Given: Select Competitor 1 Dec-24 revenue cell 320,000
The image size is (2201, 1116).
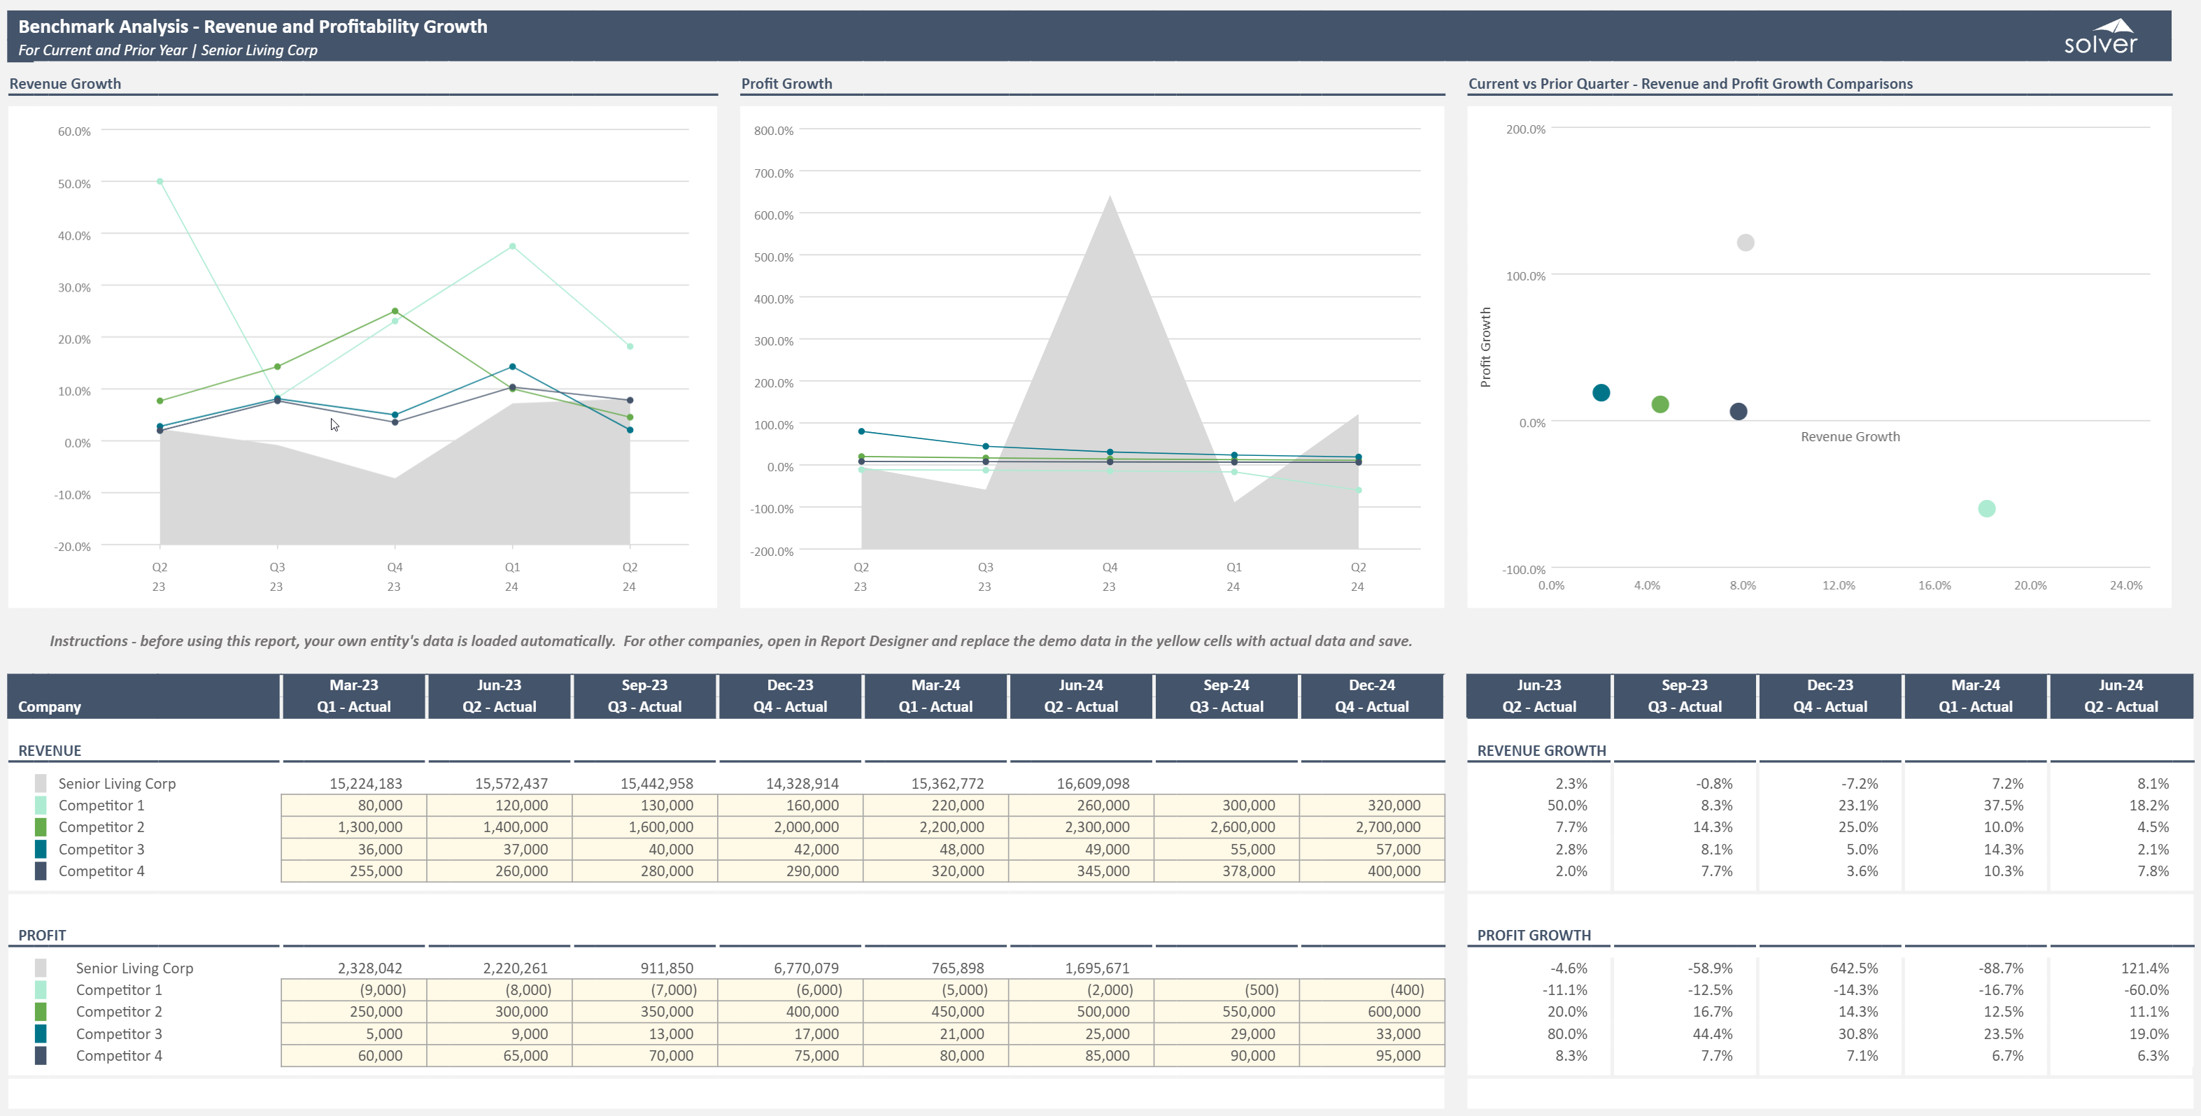Looking at the screenshot, I should [1372, 806].
